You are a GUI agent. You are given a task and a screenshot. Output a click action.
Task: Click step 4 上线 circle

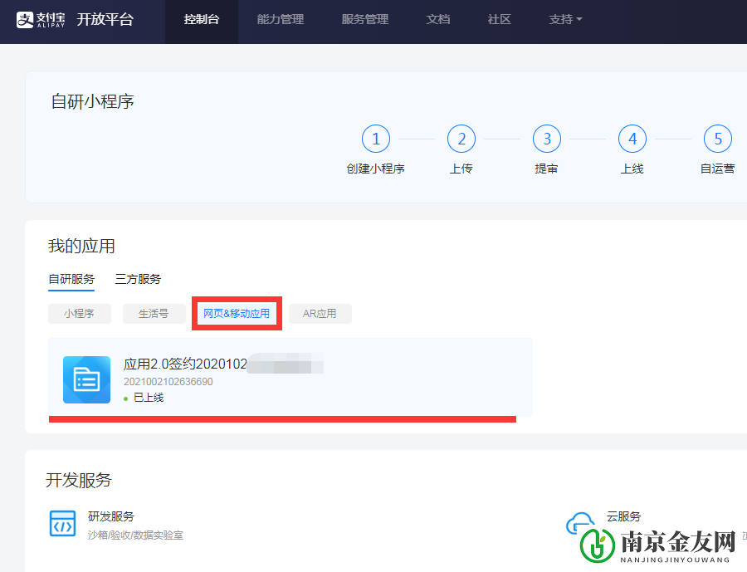632,139
